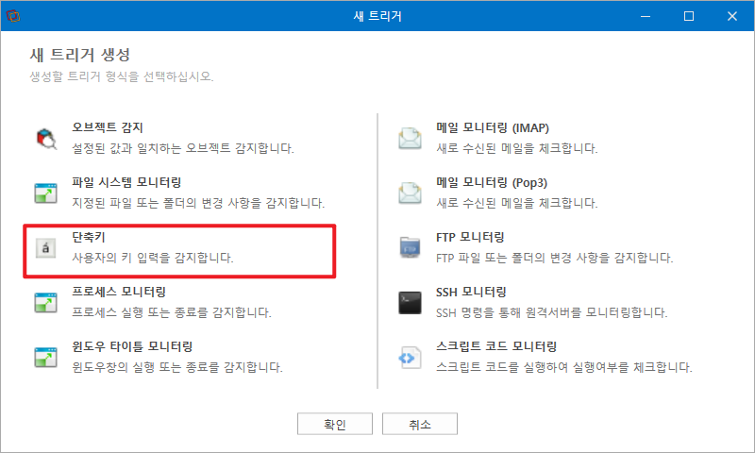Click the SSH 모니터링 terminal icon
The image size is (755, 453).
tap(410, 303)
